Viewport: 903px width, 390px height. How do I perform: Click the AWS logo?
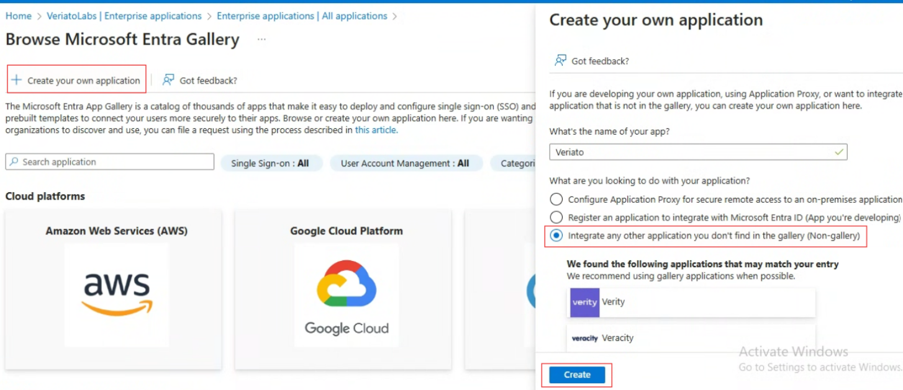click(x=117, y=295)
